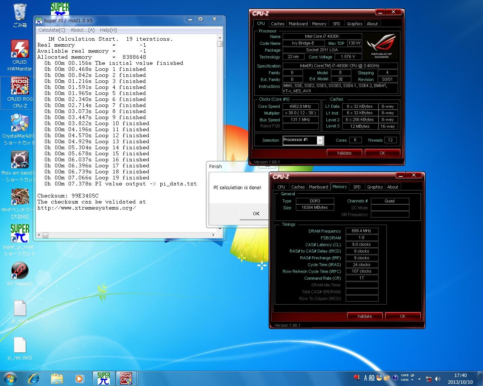The image size is (483, 386).
Task: Click the IME help question mark icon
Action: pyautogui.click(x=395, y=378)
